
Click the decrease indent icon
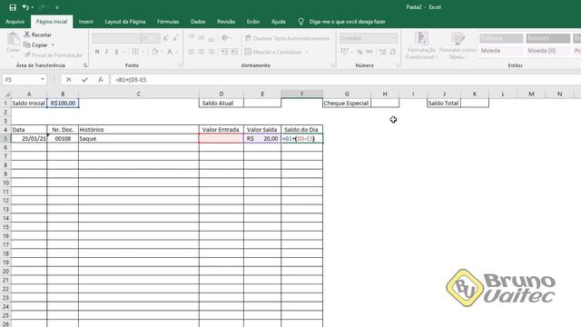[224, 52]
